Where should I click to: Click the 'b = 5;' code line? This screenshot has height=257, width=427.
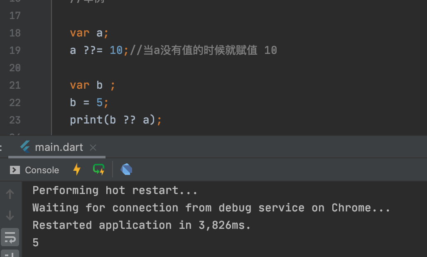pos(89,103)
